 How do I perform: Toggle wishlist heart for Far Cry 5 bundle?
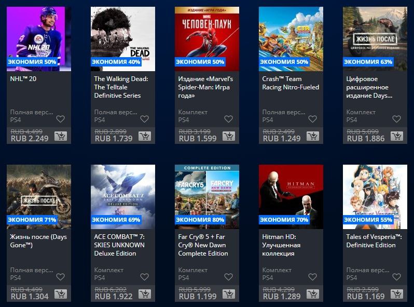228,277
